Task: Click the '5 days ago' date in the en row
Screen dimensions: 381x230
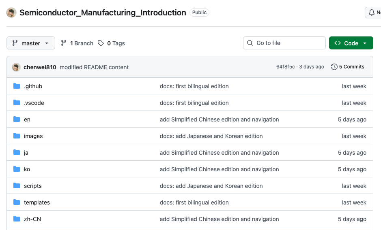Action: coord(352,119)
